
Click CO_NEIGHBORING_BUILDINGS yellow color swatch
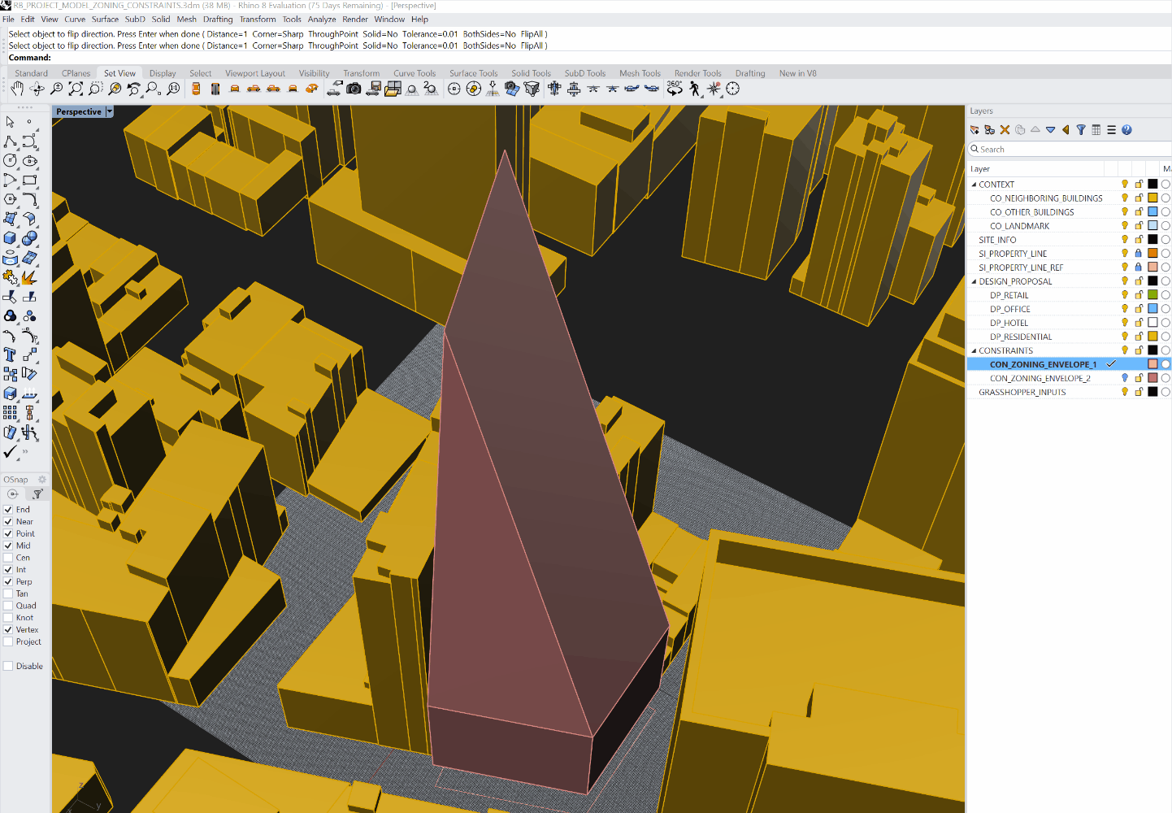coord(1152,198)
